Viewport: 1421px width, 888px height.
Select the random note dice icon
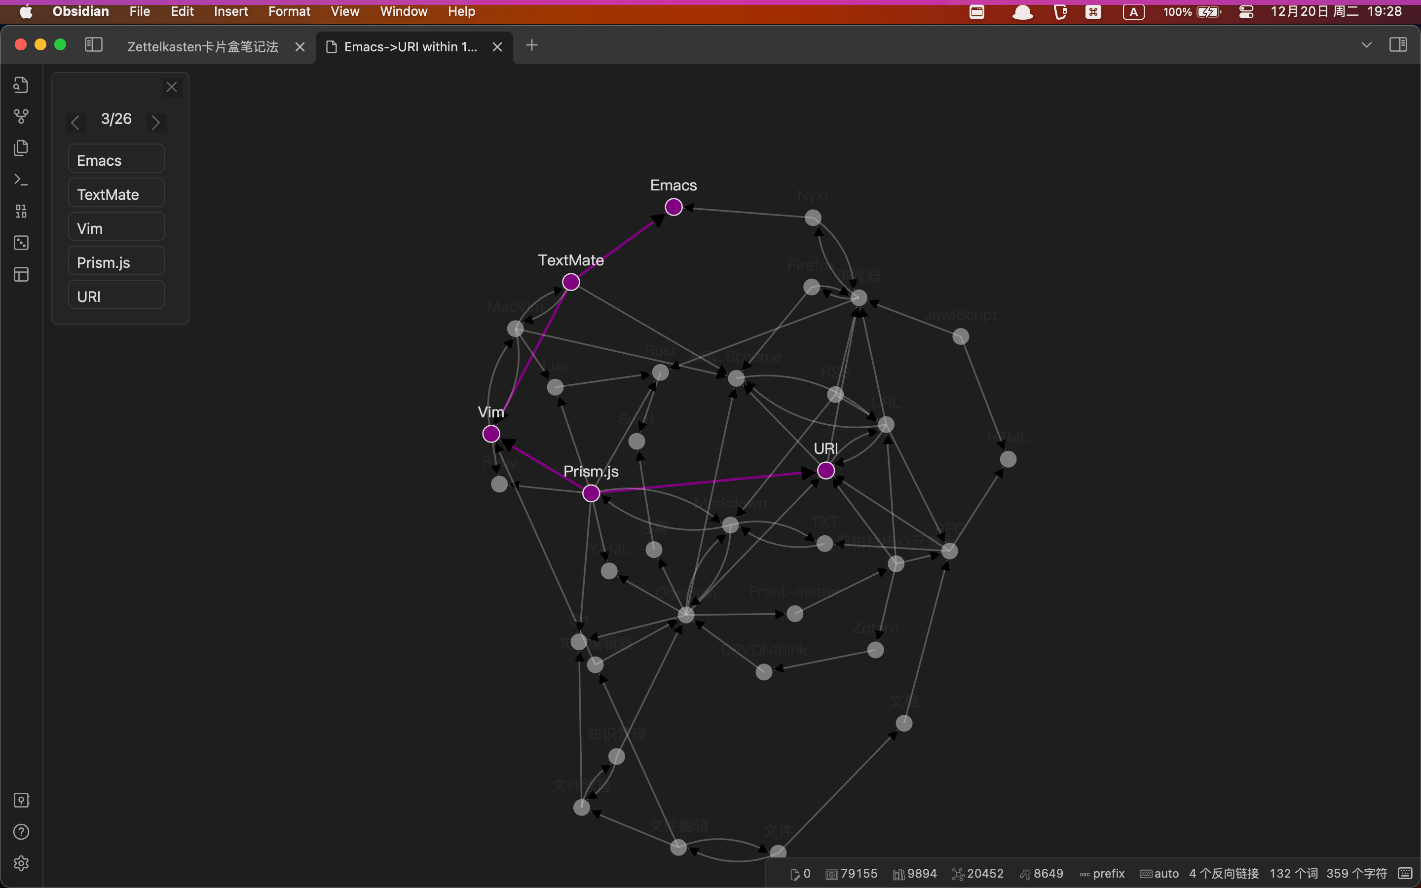coord(21,243)
